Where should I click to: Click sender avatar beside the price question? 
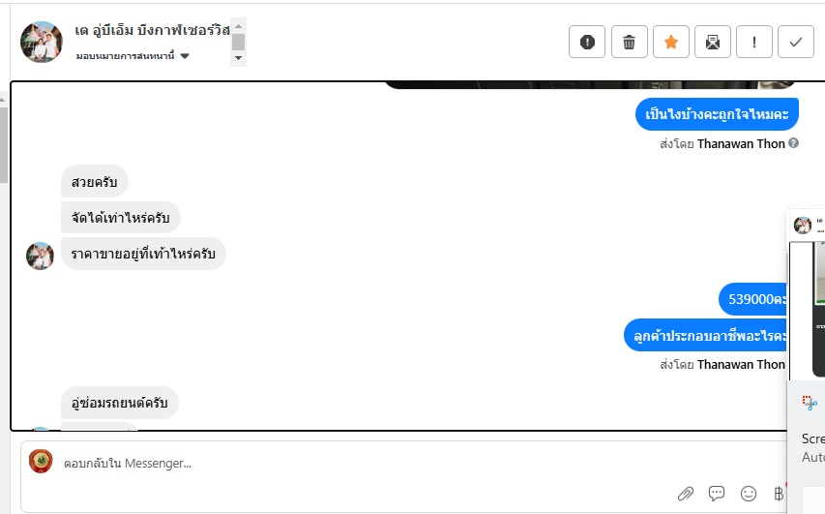[40, 256]
